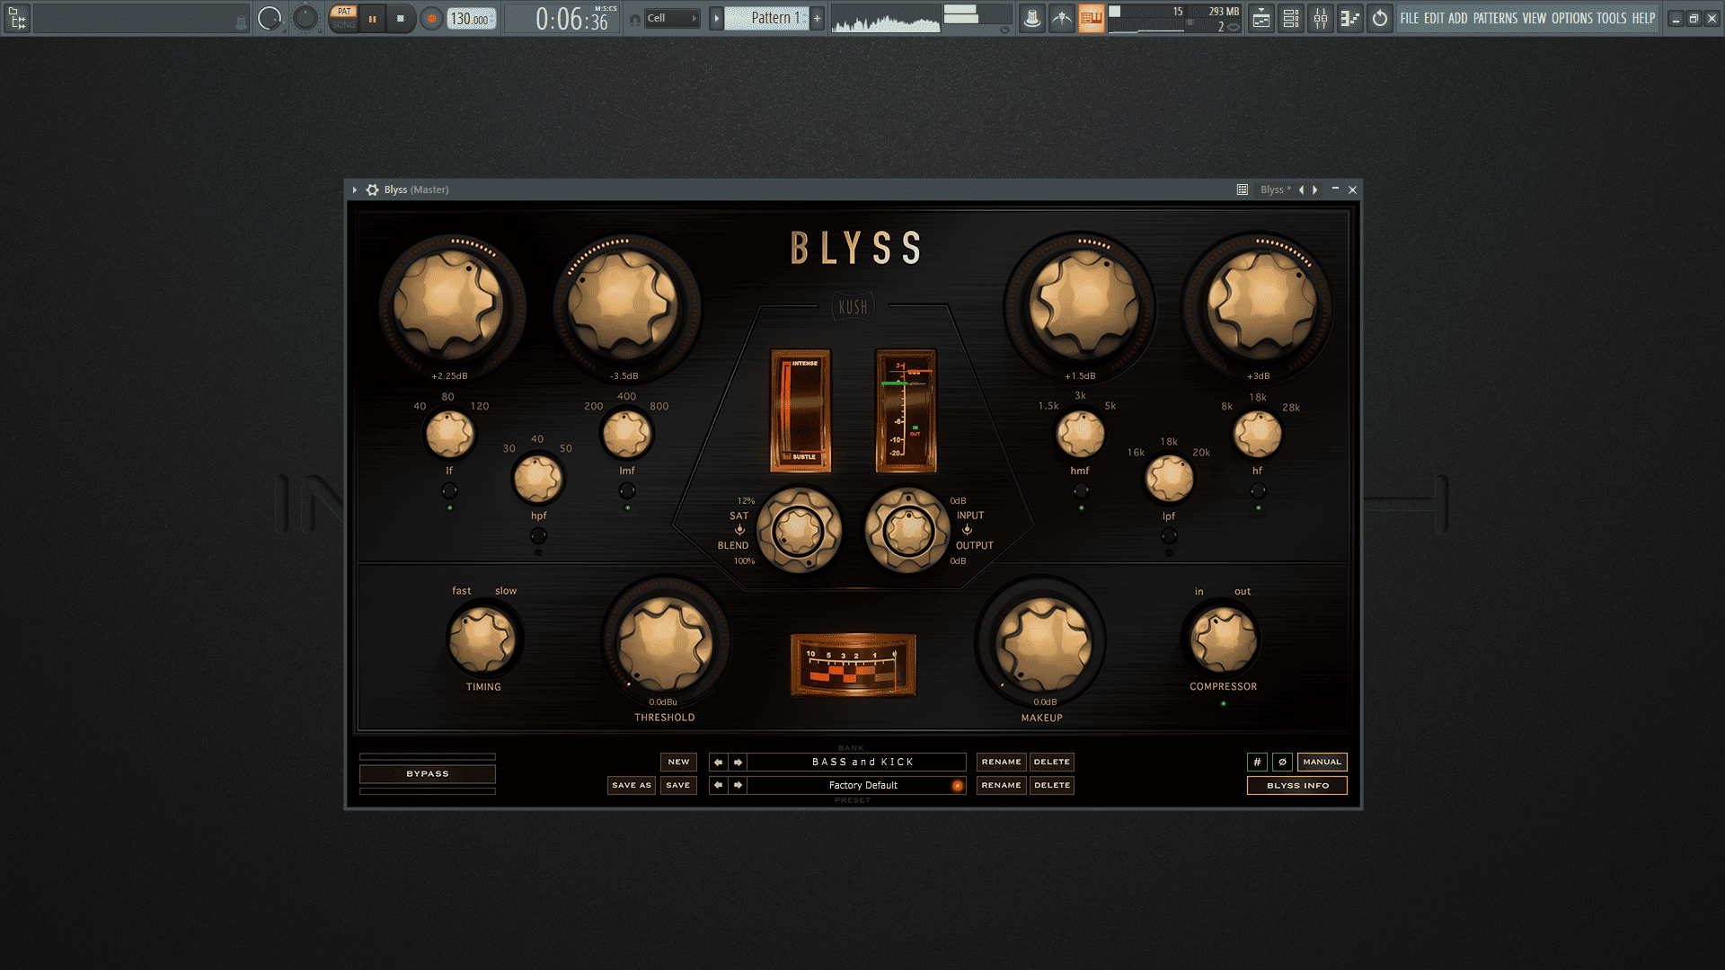Open the FILE menu

(x=1409, y=18)
